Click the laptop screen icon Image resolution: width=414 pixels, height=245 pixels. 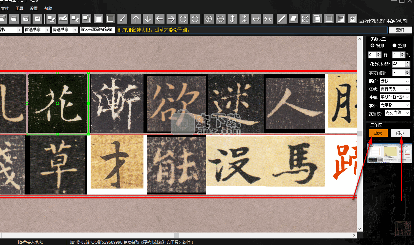tap(329, 19)
